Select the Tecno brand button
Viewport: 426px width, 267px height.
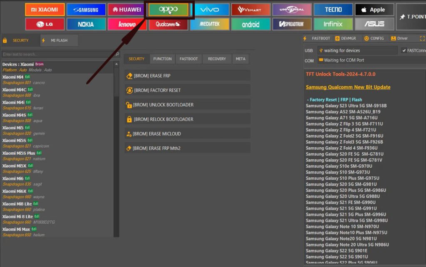[333, 10]
